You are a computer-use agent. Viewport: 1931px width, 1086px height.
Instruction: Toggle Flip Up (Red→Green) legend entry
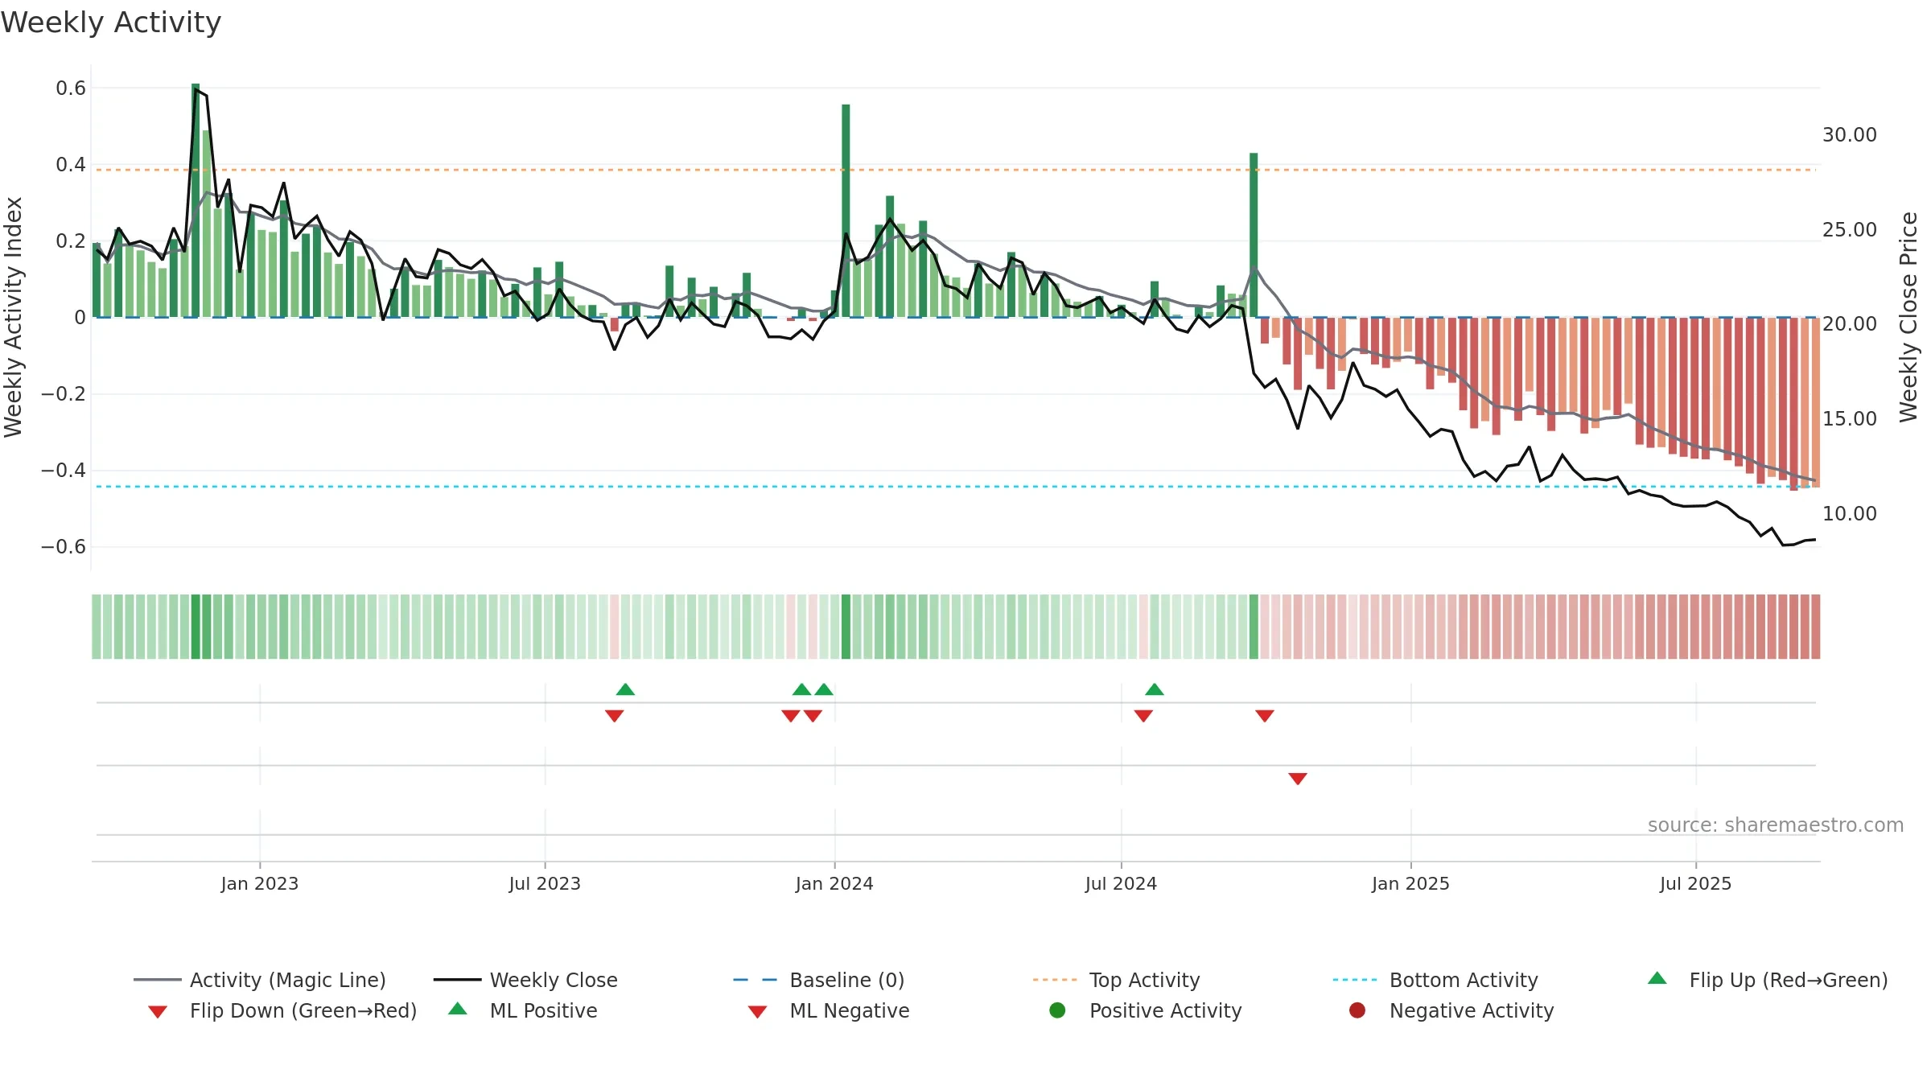[x=1767, y=980]
